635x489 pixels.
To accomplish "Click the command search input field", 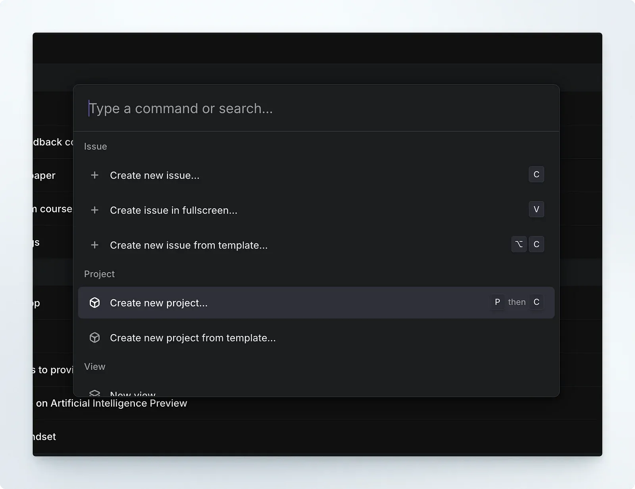I will 316,108.
